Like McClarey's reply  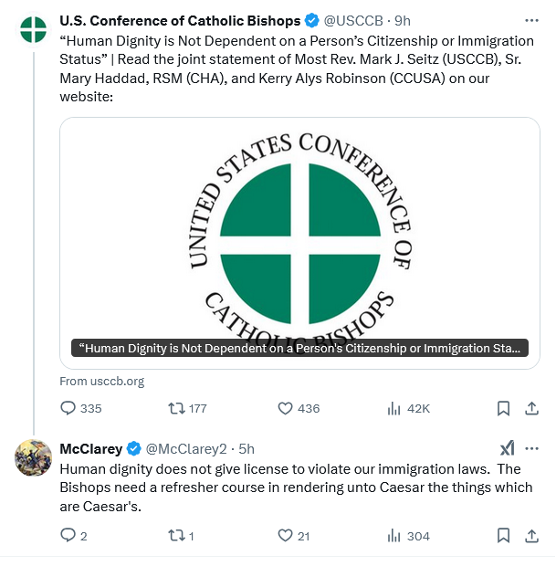tap(284, 536)
